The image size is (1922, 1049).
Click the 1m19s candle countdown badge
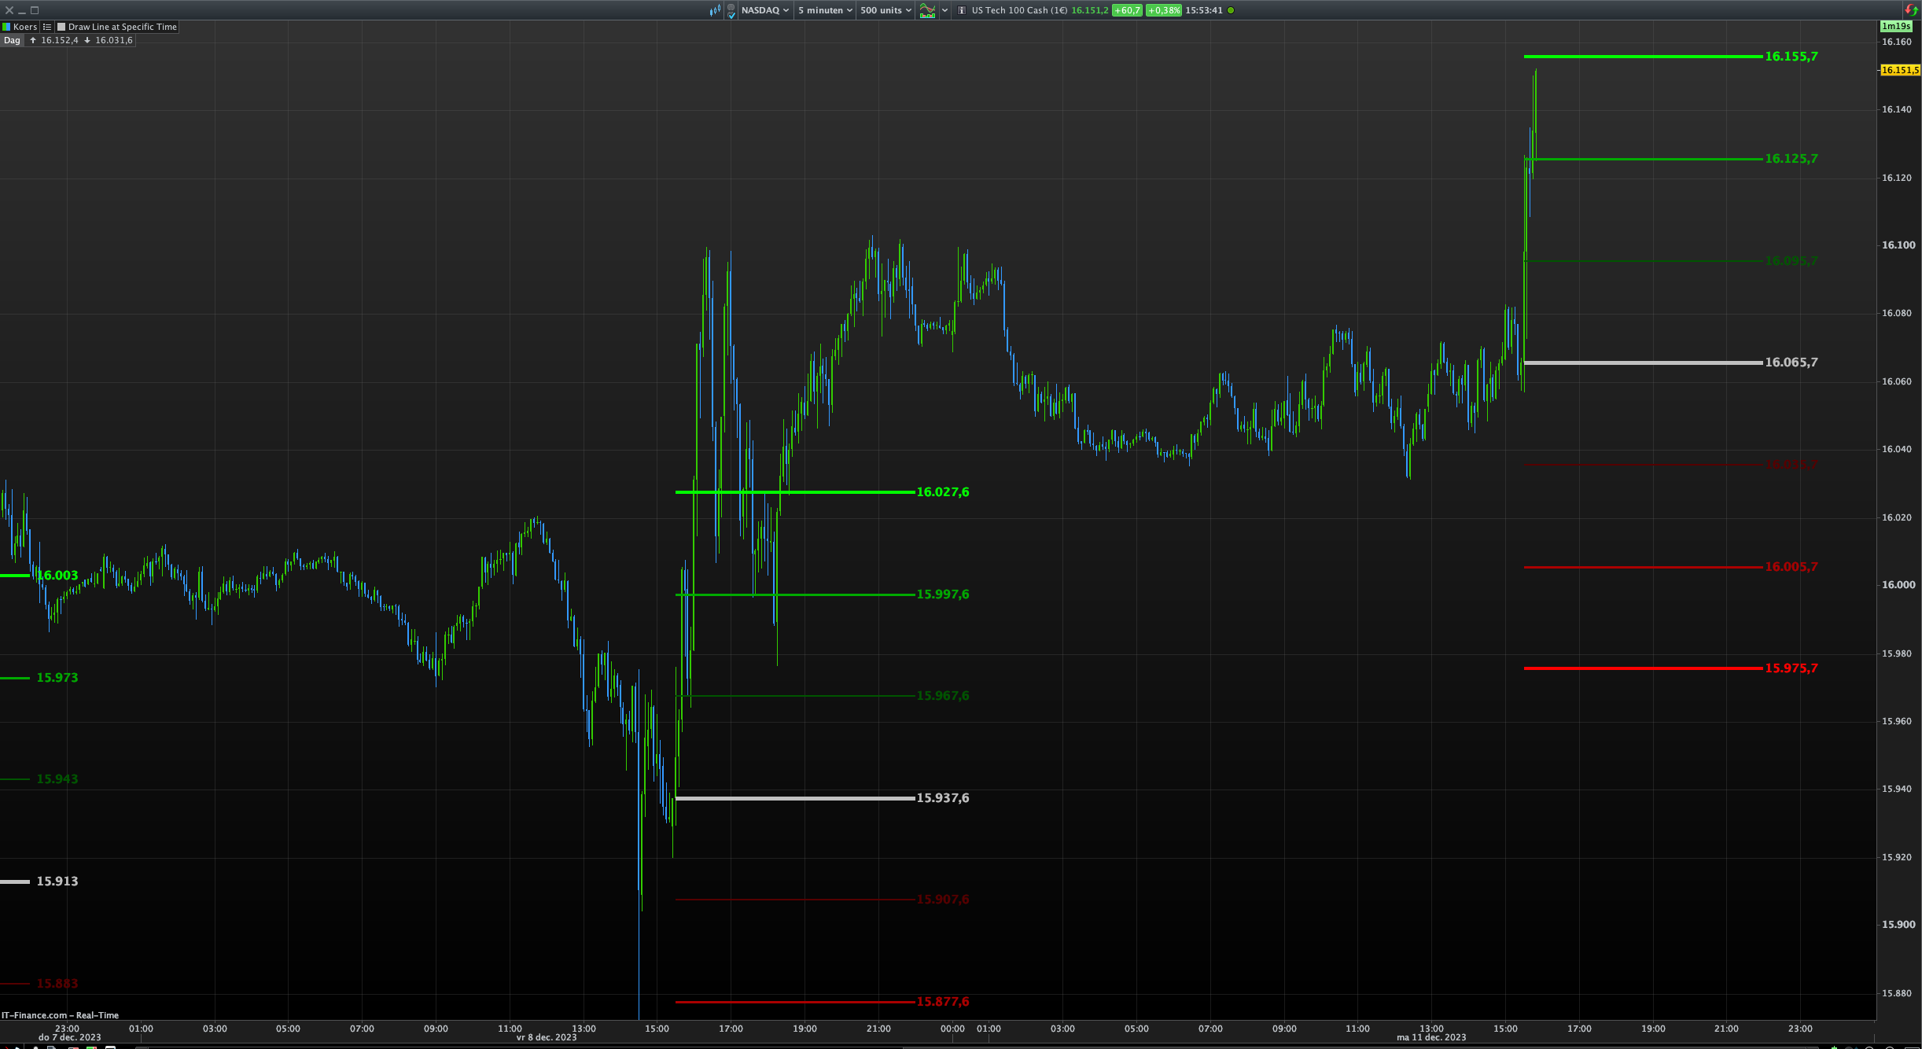pyautogui.click(x=1896, y=26)
